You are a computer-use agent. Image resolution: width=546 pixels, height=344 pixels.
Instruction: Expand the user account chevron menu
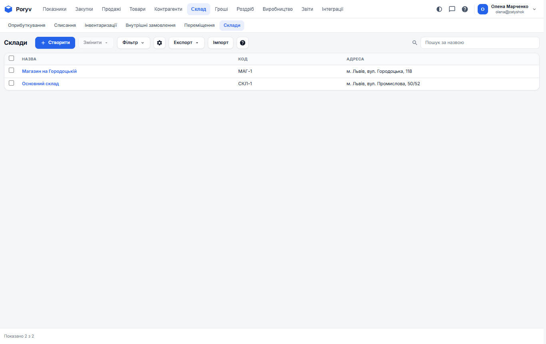(x=534, y=9)
